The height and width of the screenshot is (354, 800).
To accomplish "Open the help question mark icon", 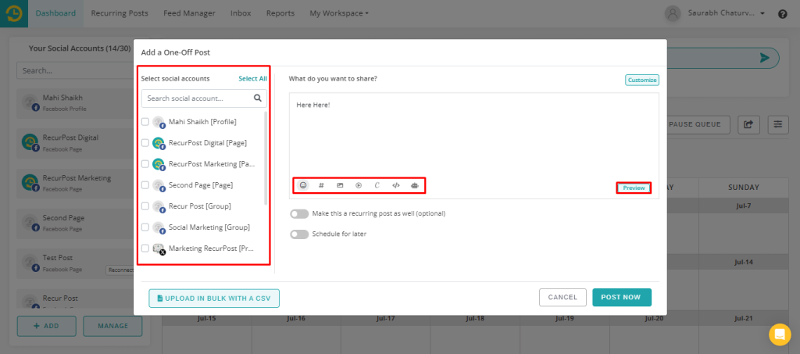I will (x=782, y=14).
